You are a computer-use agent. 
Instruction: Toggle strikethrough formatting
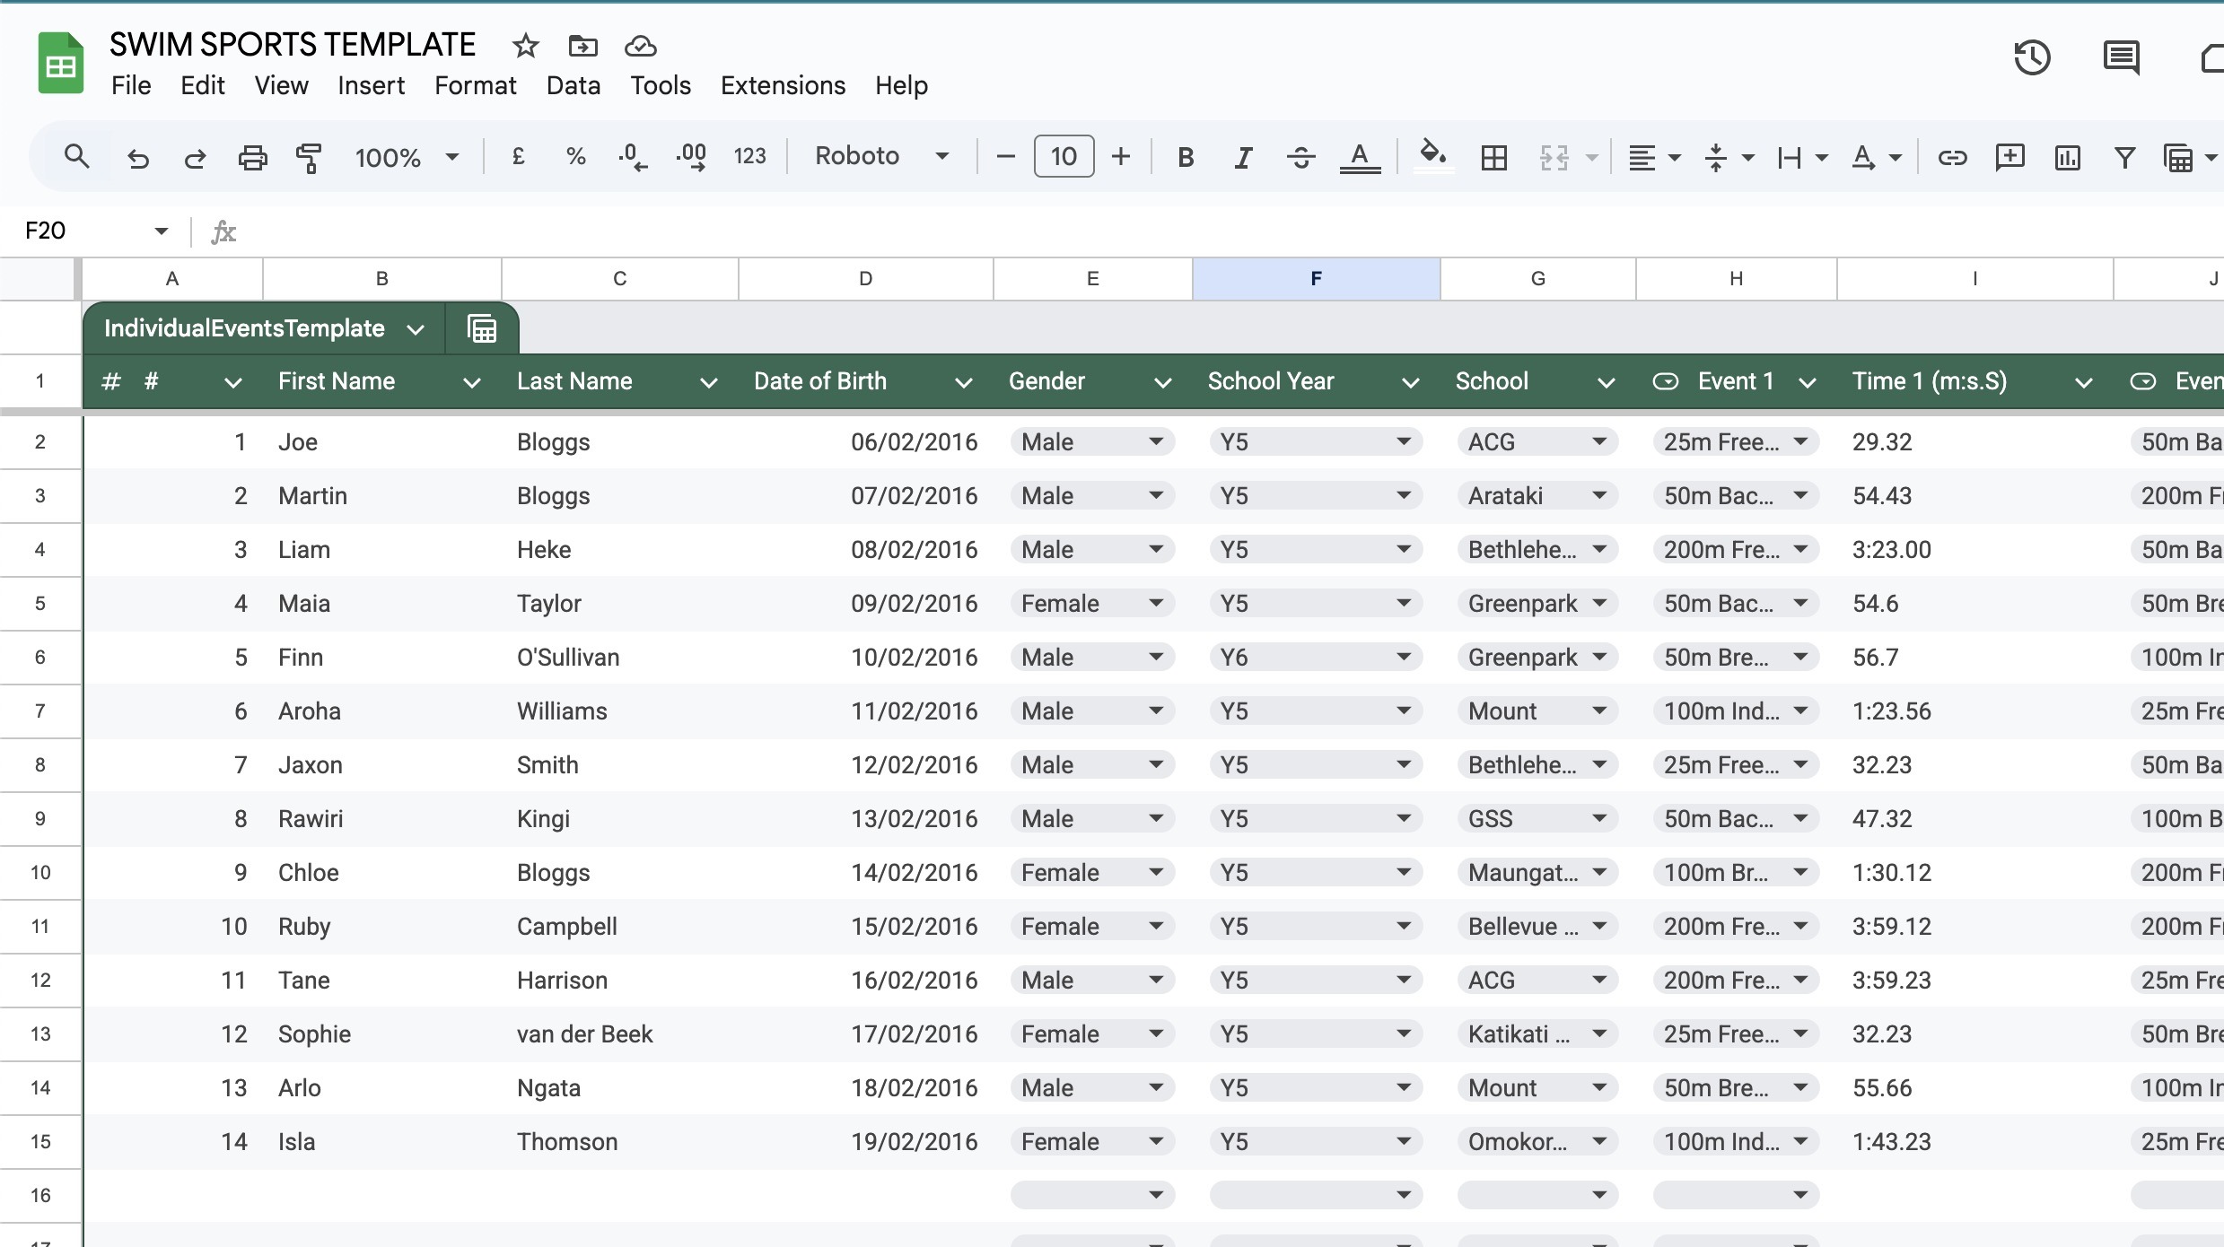[1300, 157]
